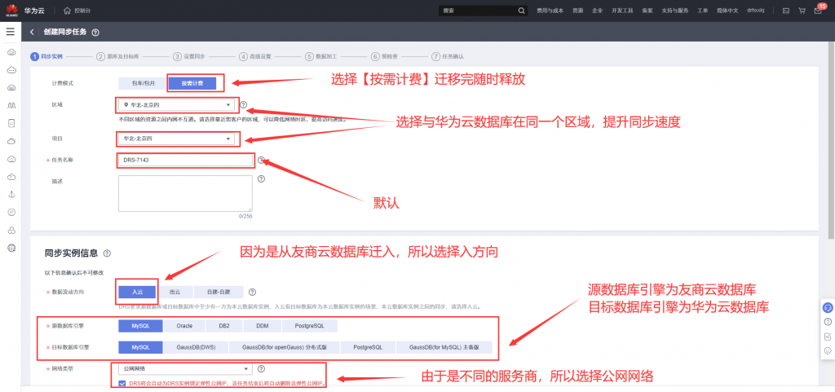Select 包年/包月 billing mode
The width and height of the screenshot is (835, 392).
(144, 83)
